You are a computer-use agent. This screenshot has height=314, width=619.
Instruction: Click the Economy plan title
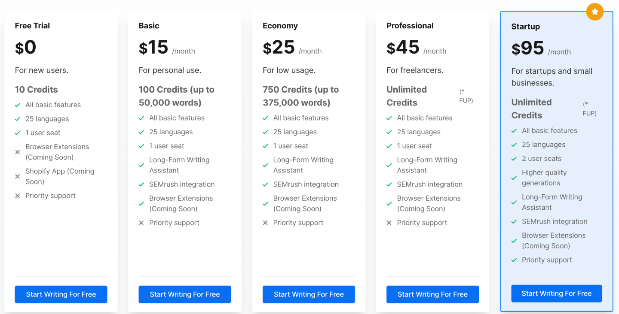point(280,26)
